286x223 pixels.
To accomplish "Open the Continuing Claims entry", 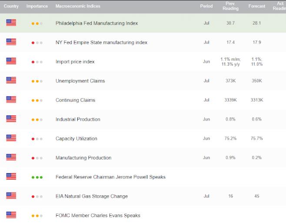I will pos(75,100).
